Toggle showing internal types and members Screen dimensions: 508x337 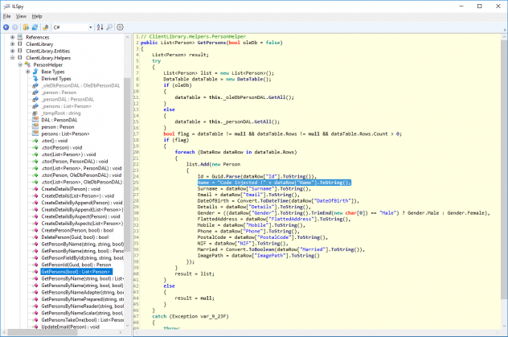point(46,27)
